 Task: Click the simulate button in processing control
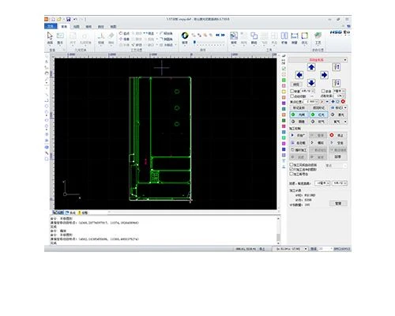[x=318, y=142]
